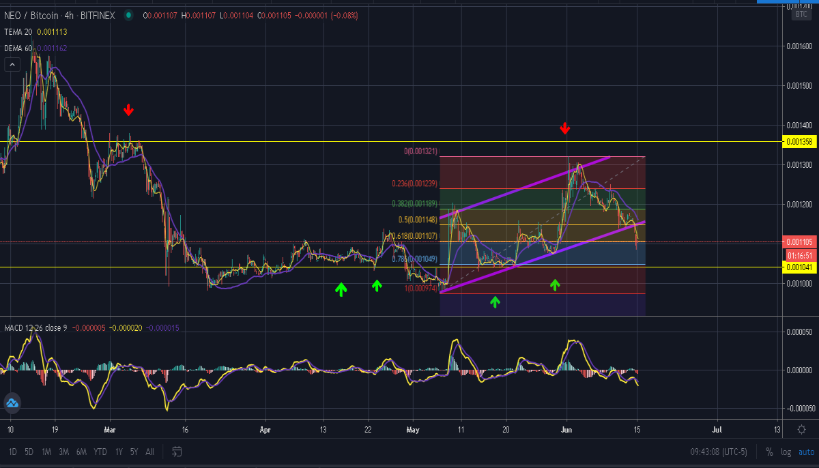Select the YTD date range
819x468 pixels.
point(100,452)
